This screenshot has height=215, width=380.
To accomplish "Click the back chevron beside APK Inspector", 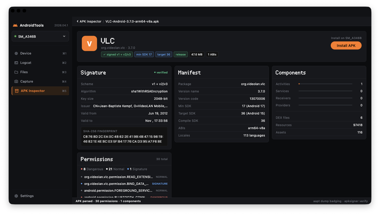I will point(78,22).
